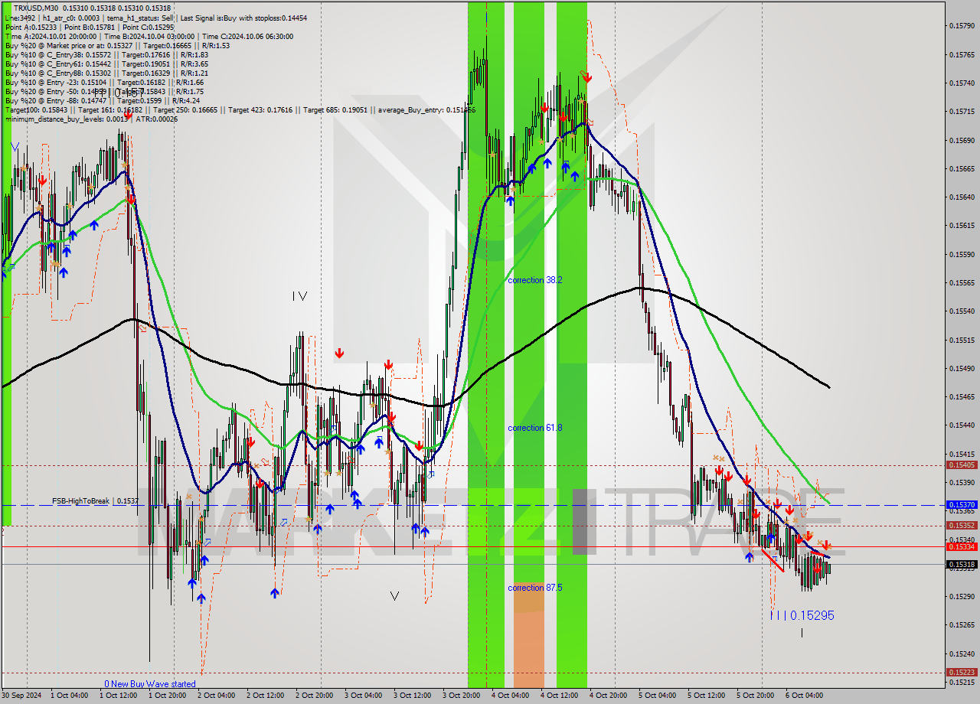Click the 'Target 685: 0.19051' text

click(x=336, y=109)
